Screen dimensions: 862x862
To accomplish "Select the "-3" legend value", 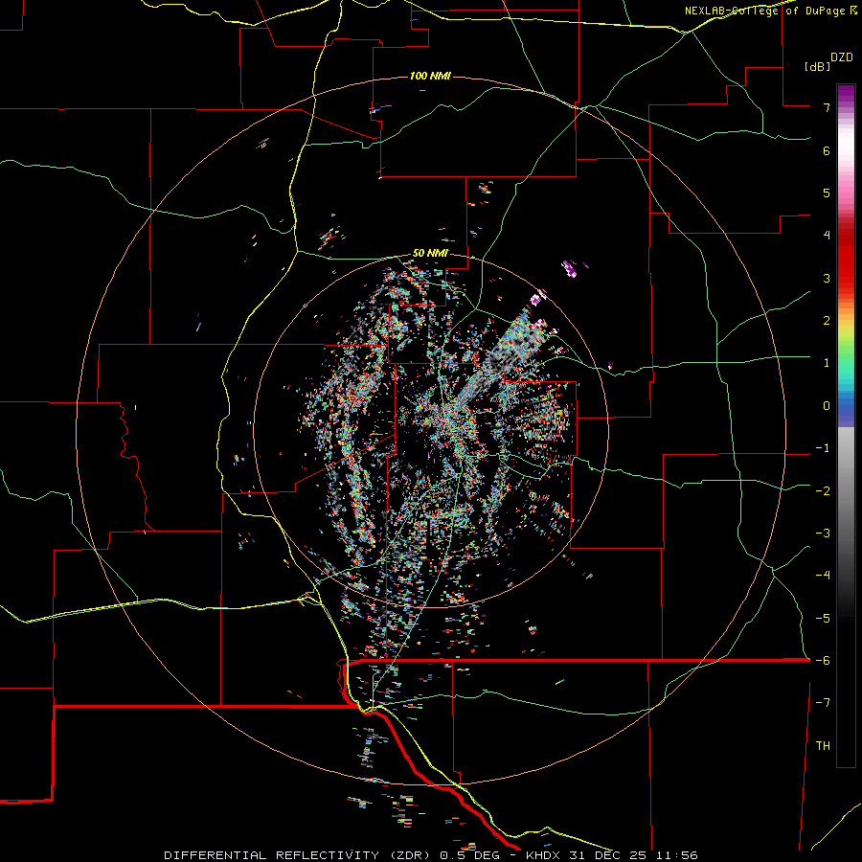I will pos(823,533).
